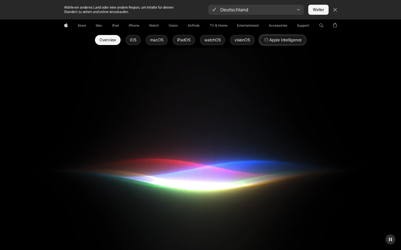This screenshot has height=250, width=401.
Task: Select the Overview tab pill
Action: coord(108,40)
